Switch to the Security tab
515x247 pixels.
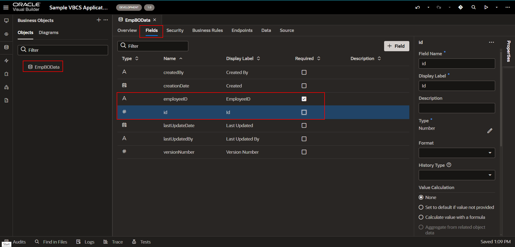pos(175,30)
